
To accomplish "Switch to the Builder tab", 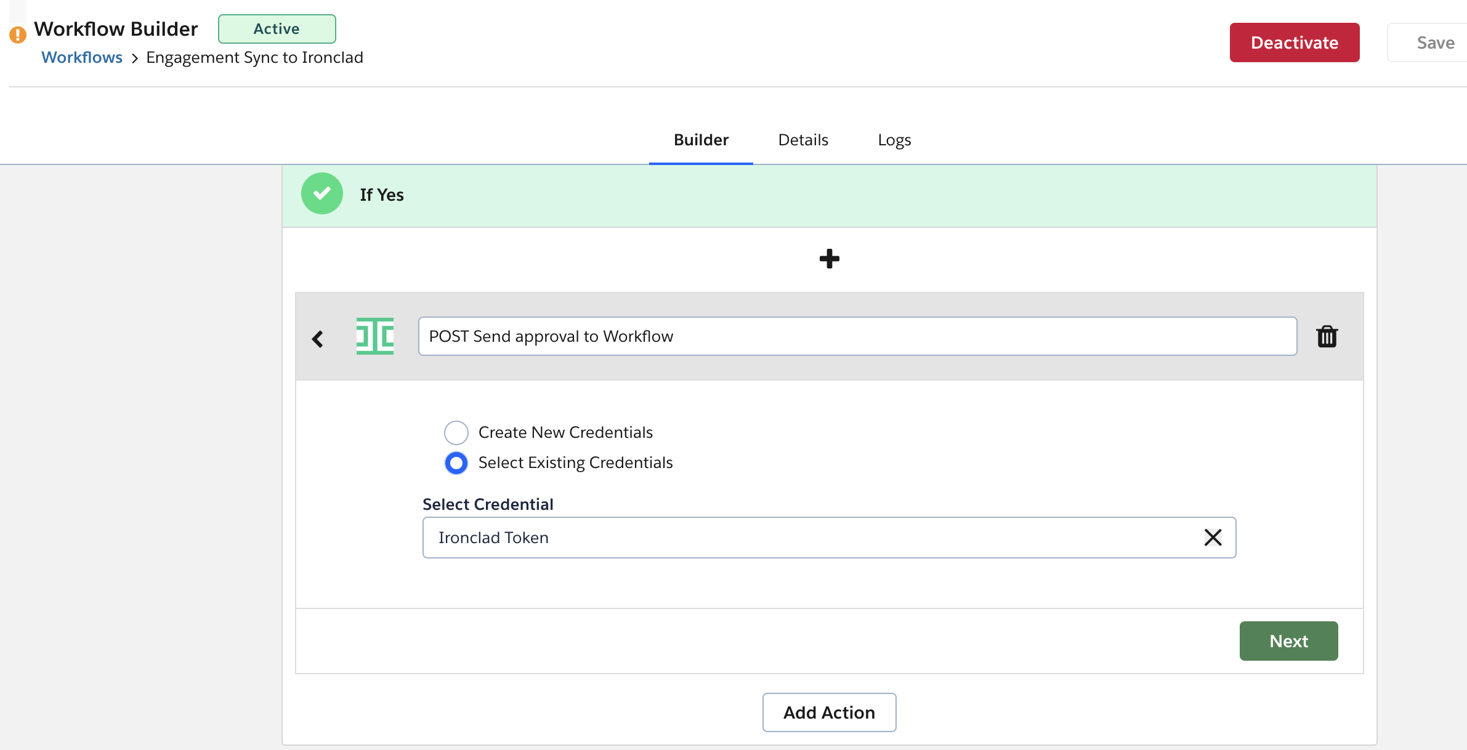I will pos(701,140).
